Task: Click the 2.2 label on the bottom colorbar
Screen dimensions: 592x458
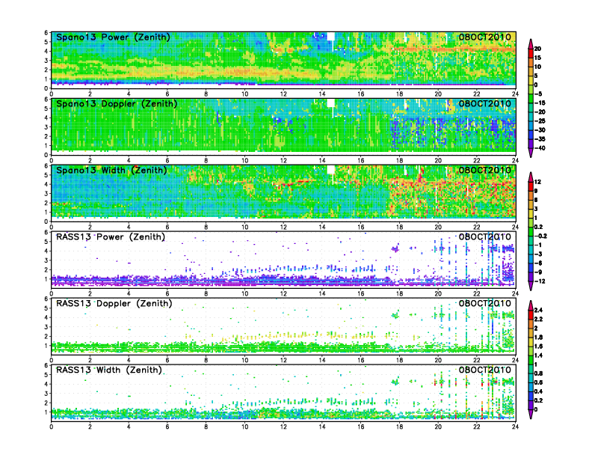Action: pos(538,320)
